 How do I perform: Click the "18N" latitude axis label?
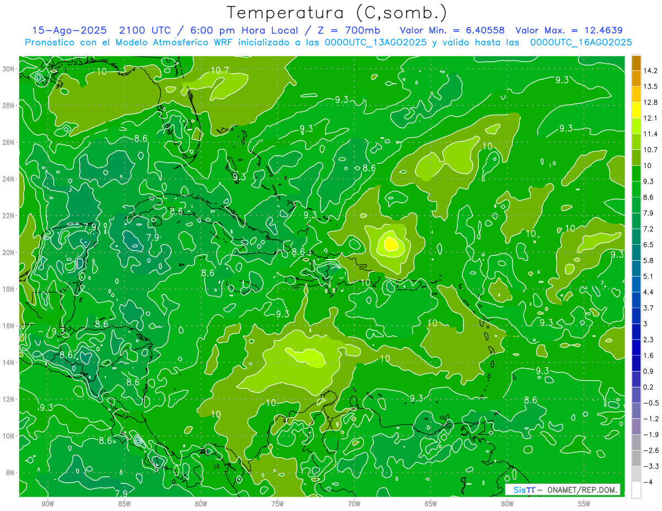(x=9, y=289)
